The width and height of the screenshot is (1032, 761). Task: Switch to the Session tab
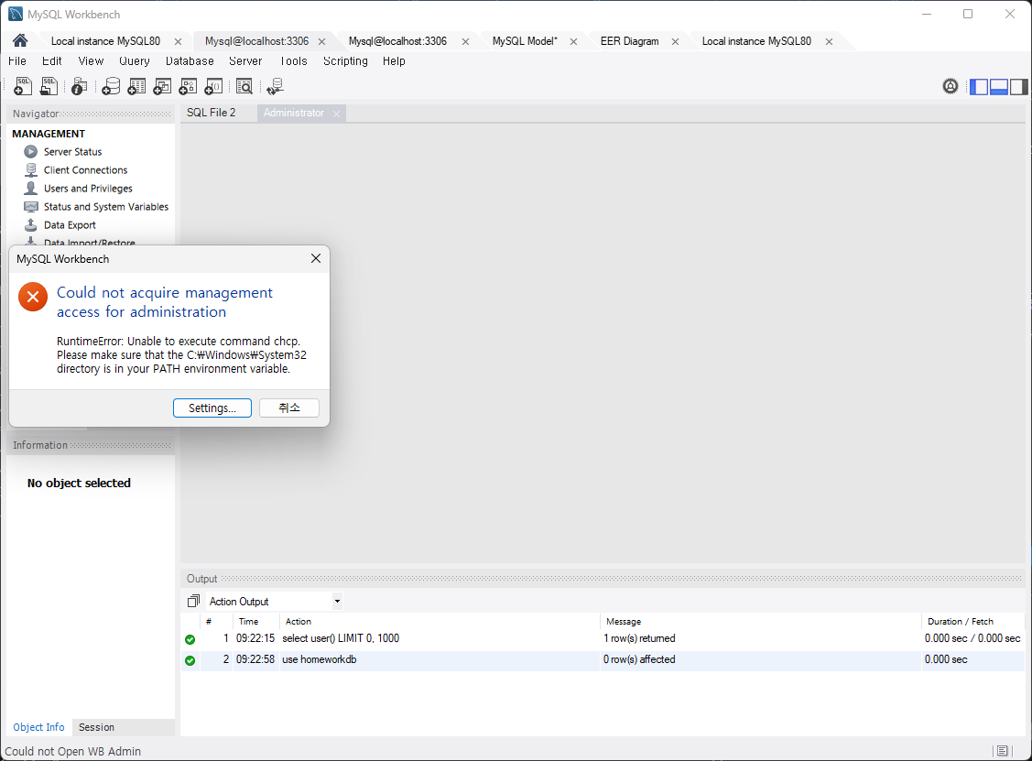click(x=97, y=727)
